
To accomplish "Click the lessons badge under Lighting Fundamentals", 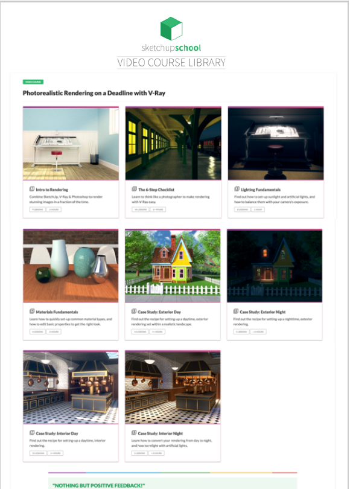I will click(242, 209).
